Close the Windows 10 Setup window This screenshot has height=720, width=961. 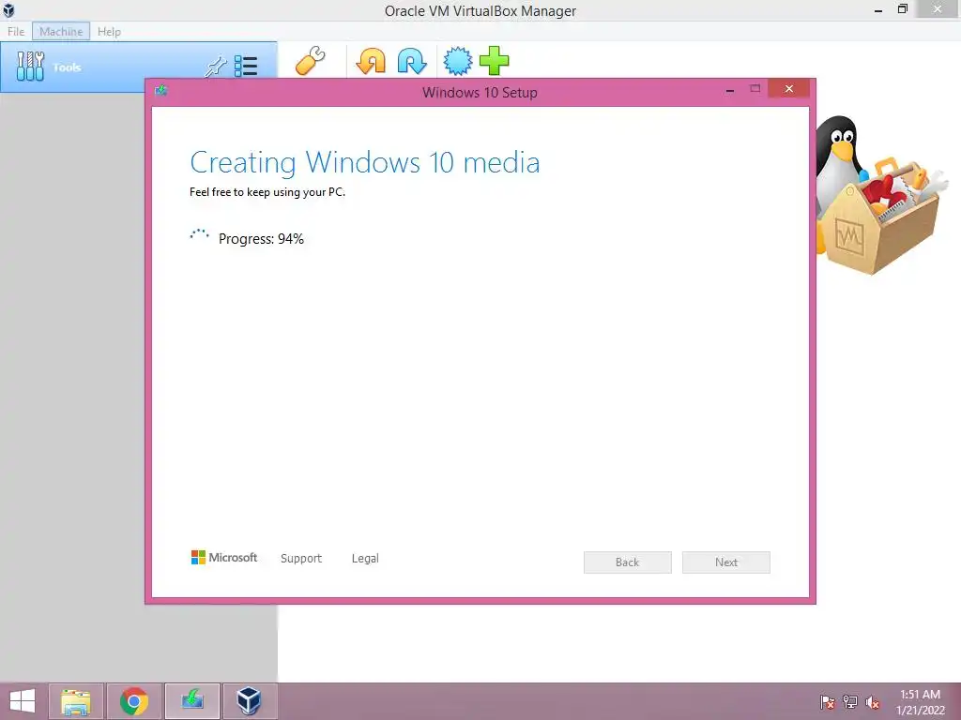(x=788, y=89)
